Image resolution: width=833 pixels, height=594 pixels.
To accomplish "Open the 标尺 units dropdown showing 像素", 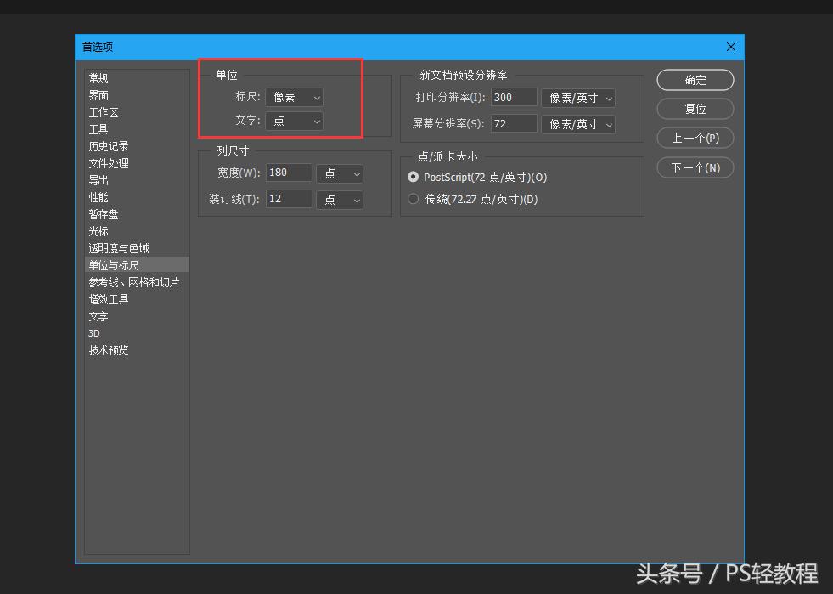I will coord(294,97).
